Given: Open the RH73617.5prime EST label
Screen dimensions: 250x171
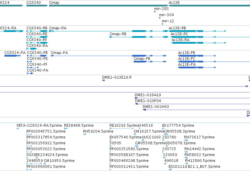Looking at the screenshot, I should pyautogui.click(x=199, y=137).
